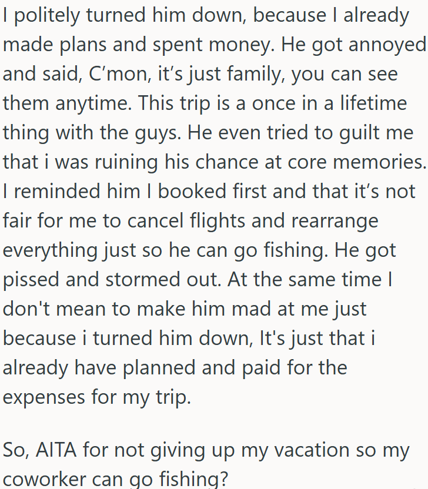428x489 pixels.
Task: Click the word "coworker" in the last line
Action: click(40, 478)
